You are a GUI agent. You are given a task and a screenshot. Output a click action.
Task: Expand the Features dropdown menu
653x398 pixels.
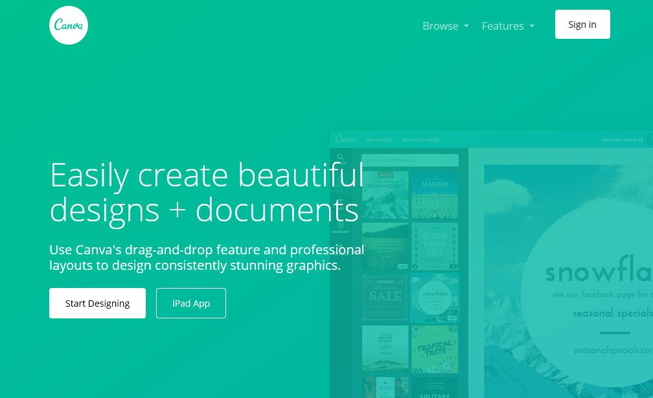coord(508,26)
